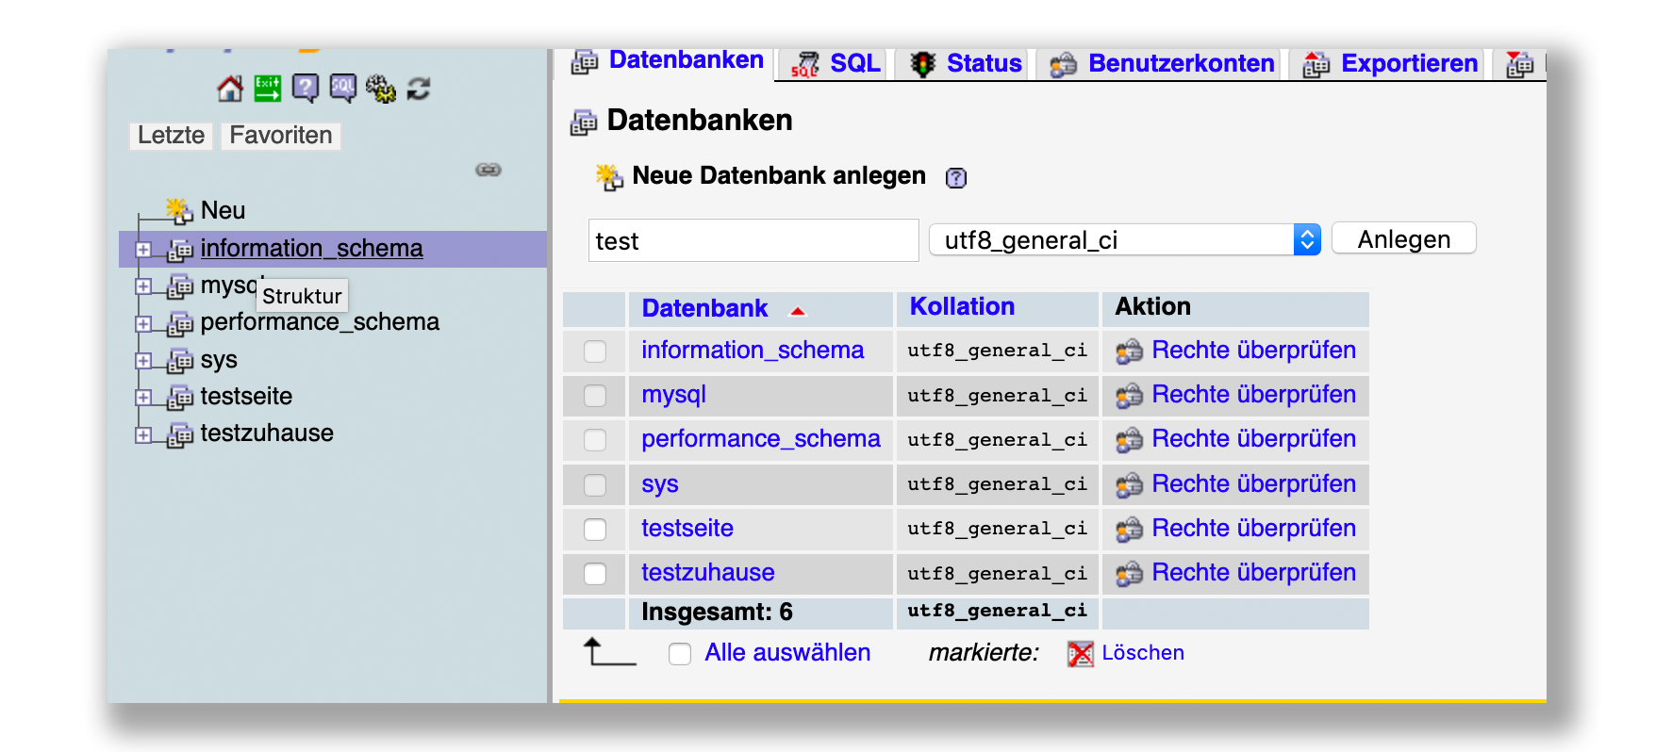Open help icon beside Neue Datenbank anlegen
This screenshot has width=1655, height=752.
(956, 178)
